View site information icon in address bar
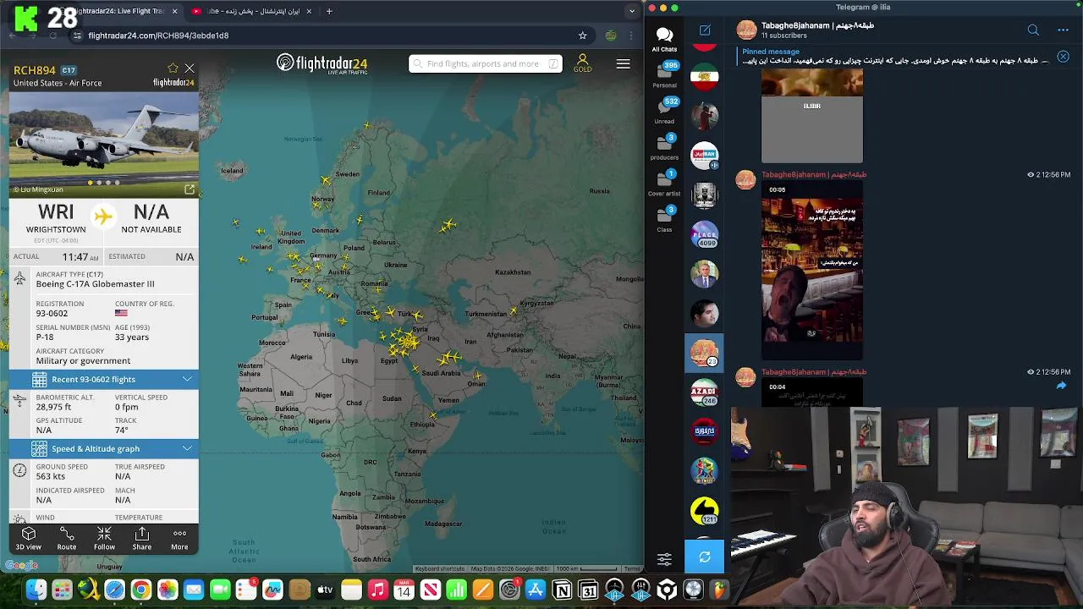1083x609 pixels. (77, 36)
